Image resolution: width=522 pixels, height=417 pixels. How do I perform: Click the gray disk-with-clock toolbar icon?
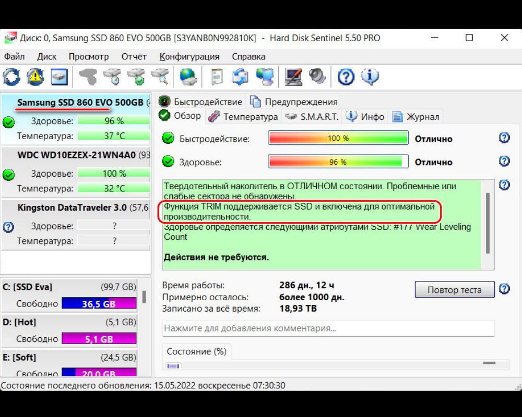coord(112,77)
